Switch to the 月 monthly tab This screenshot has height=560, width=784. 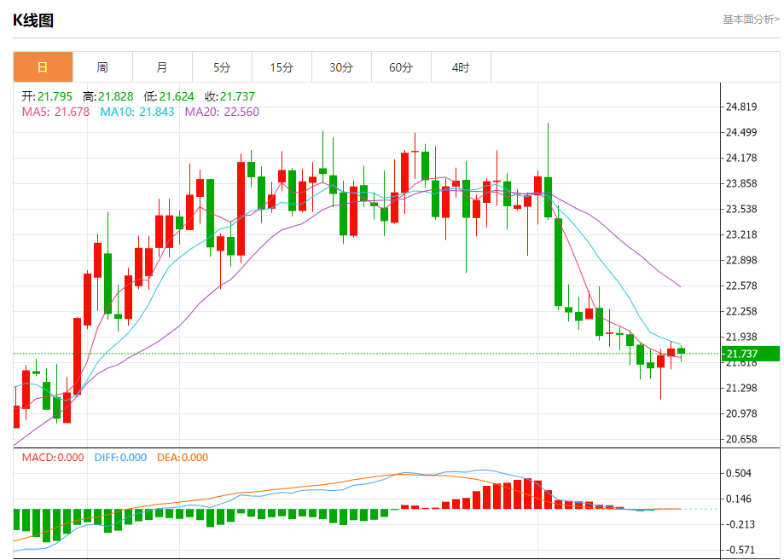(162, 67)
